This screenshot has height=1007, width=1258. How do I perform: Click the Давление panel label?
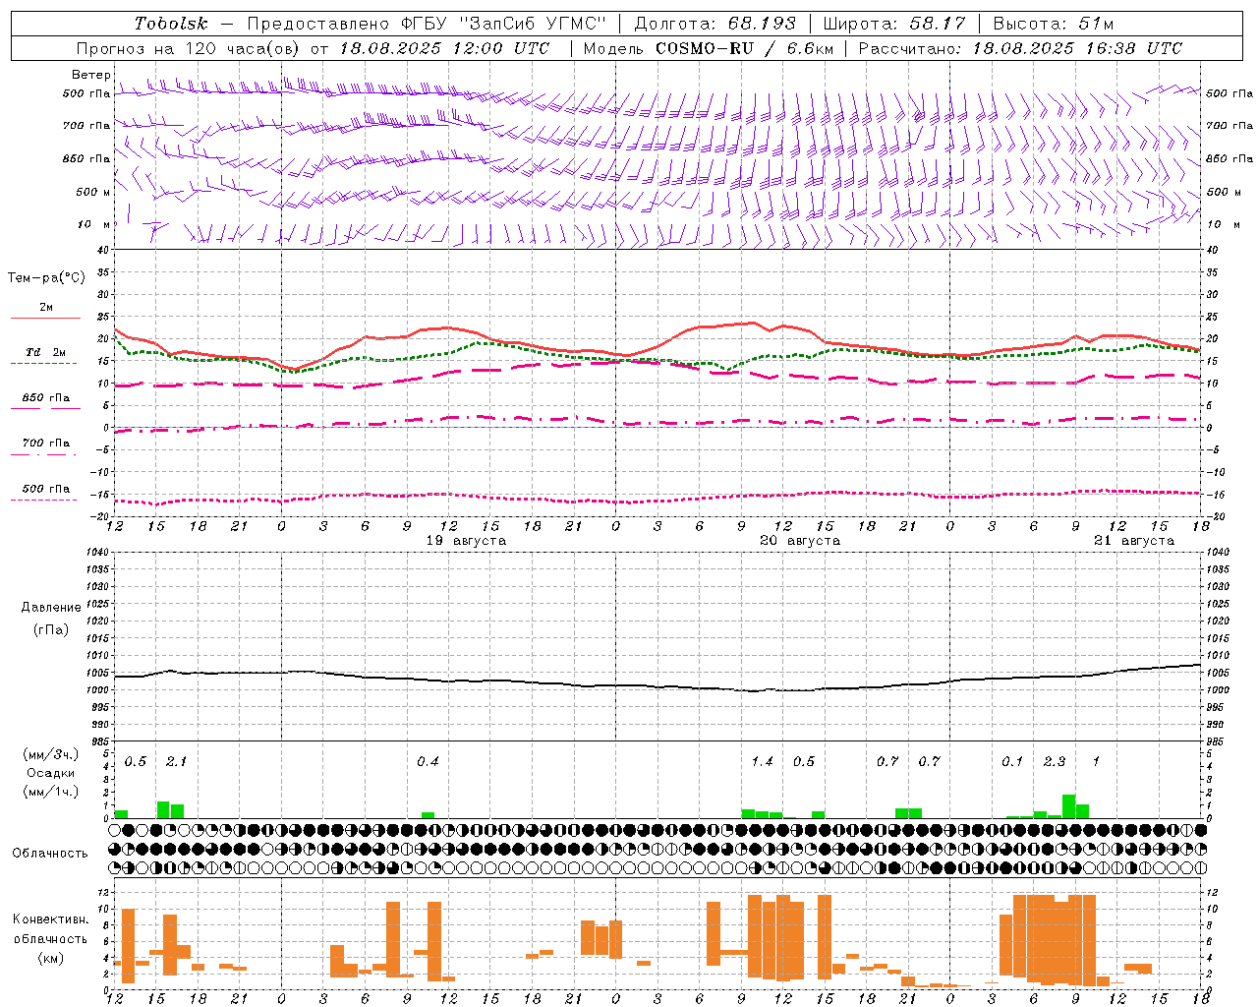pyautogui.click(x=51, y=607)
